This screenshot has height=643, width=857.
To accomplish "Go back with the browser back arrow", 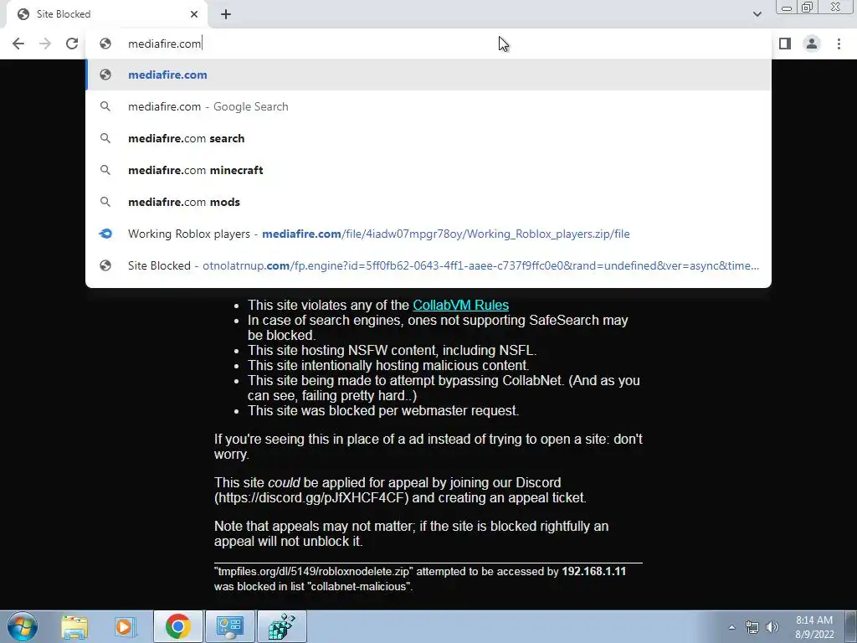I will (x=18, y=44).
